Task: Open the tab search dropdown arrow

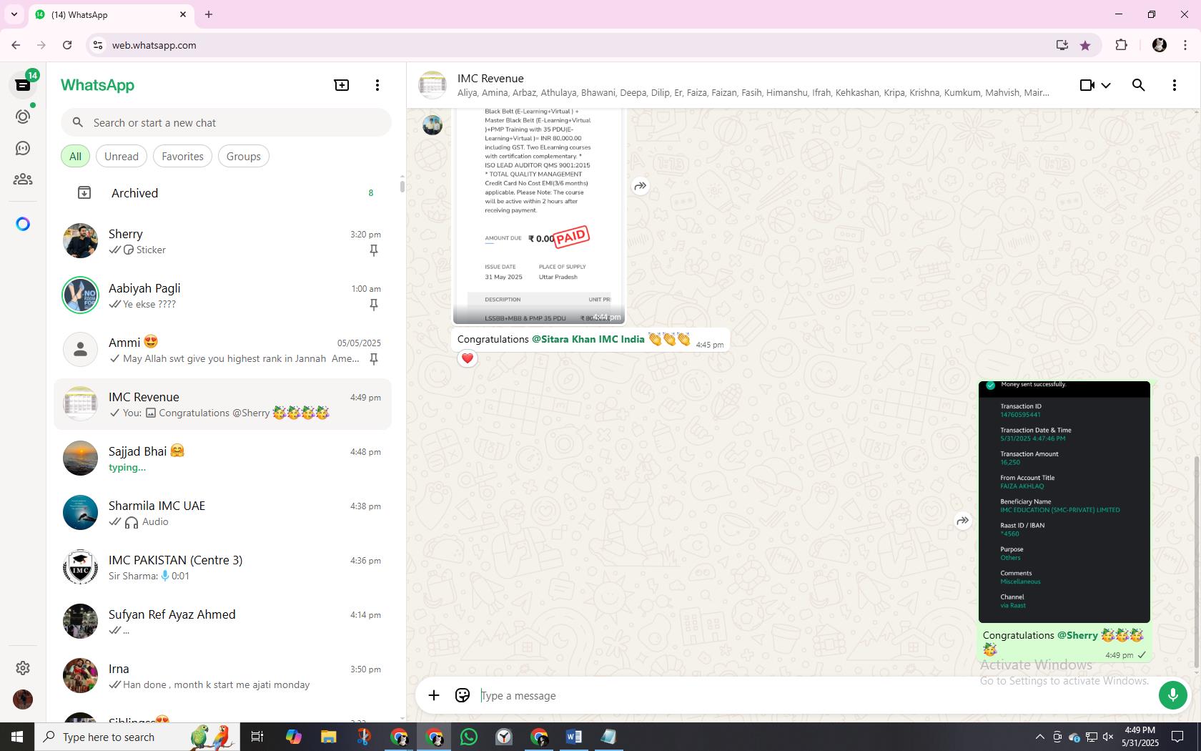Action: click(14, 14)
